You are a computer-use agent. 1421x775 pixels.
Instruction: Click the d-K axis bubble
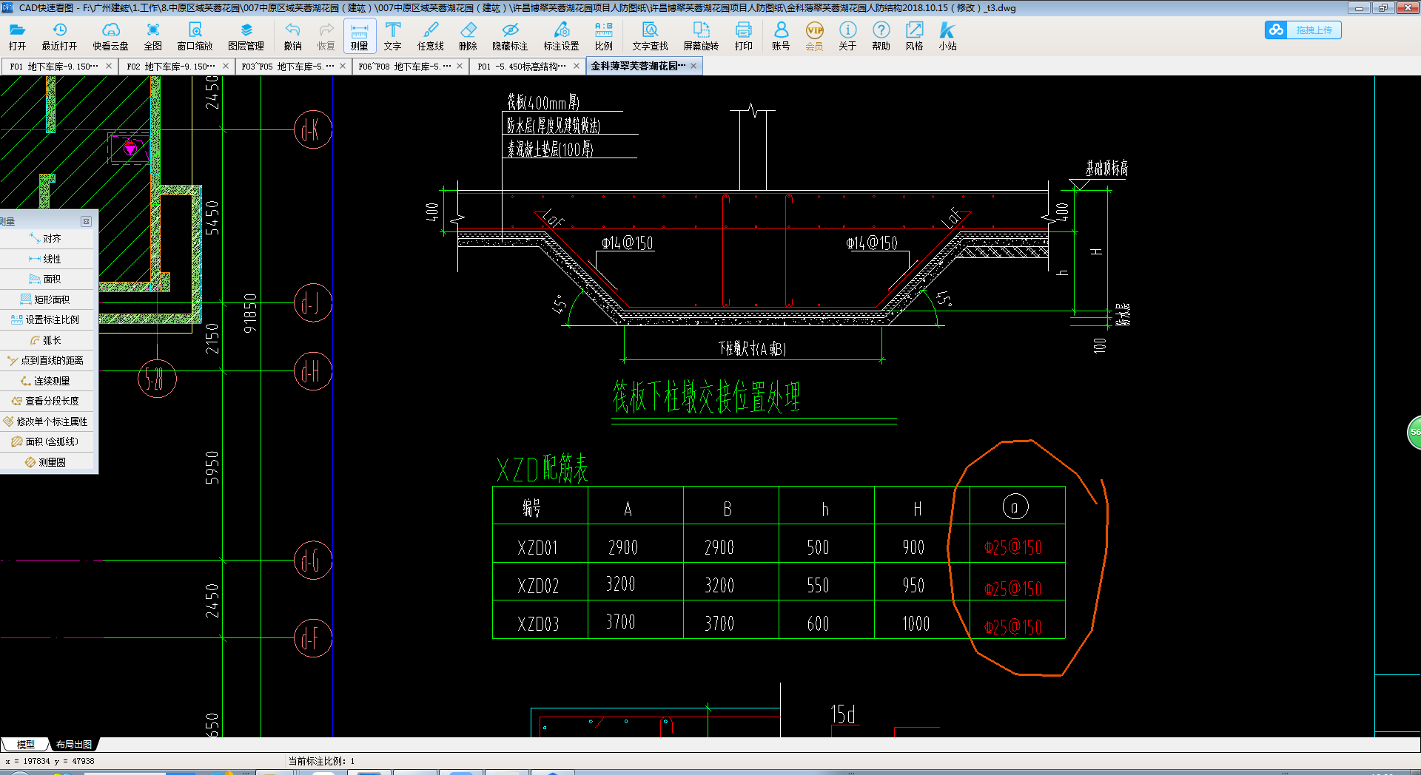313,129
